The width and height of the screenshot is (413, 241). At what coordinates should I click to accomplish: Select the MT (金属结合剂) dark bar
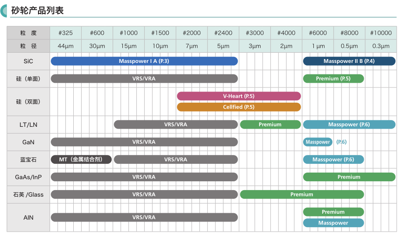click(81, 160)
